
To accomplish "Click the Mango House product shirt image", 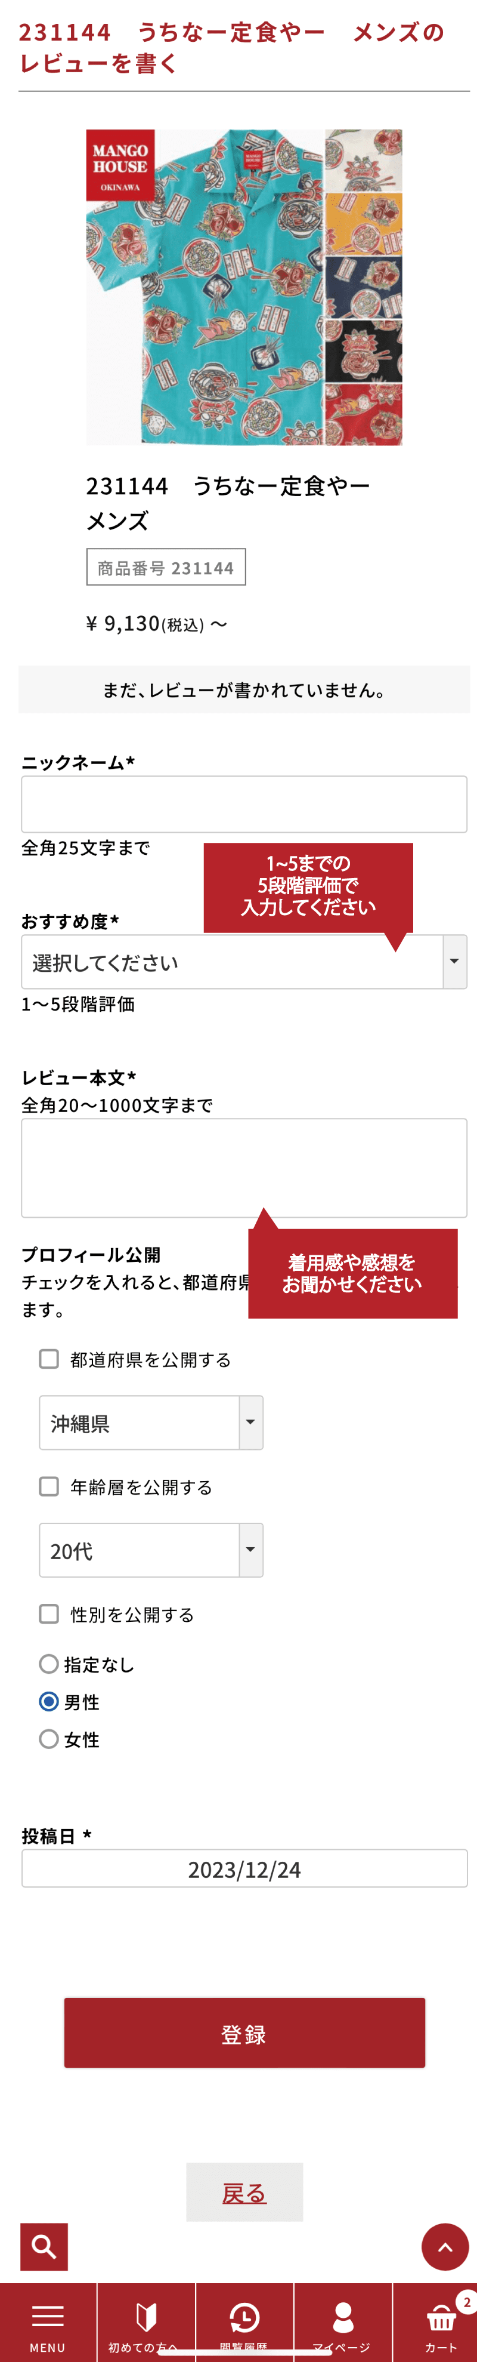I will pos(243,287).
